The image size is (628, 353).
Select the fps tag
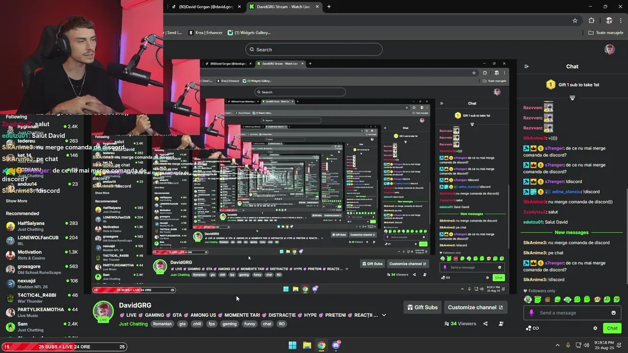click(211, 324)
